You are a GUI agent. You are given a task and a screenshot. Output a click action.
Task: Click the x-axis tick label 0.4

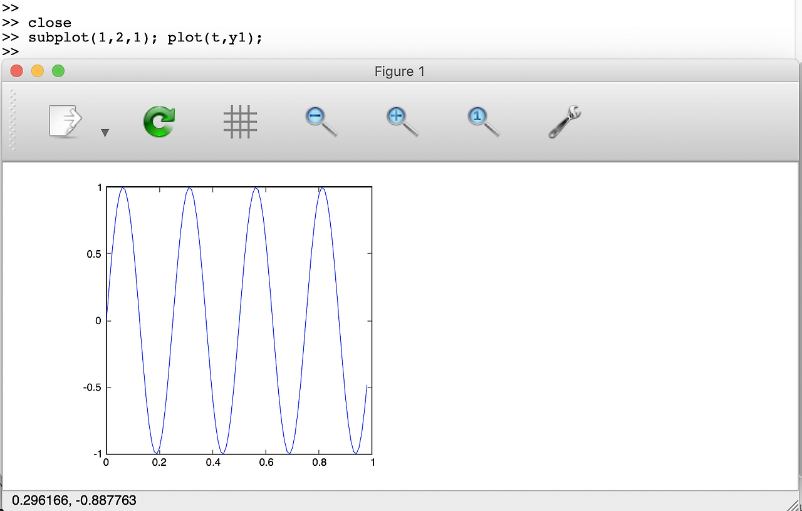point(213,463)
